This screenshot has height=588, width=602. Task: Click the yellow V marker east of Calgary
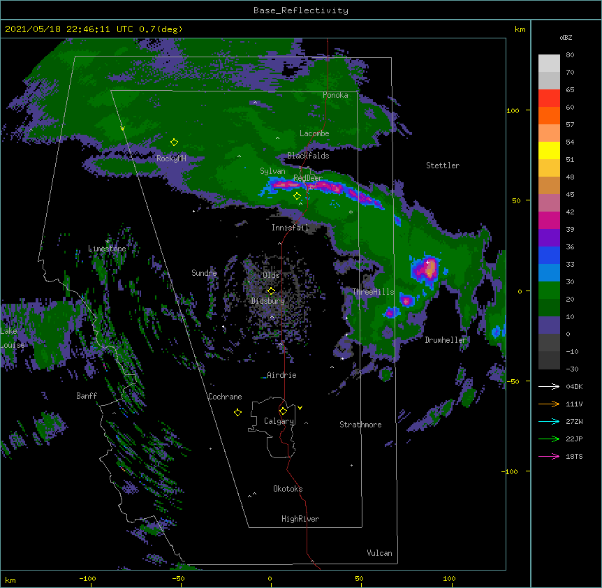(300, 408)
